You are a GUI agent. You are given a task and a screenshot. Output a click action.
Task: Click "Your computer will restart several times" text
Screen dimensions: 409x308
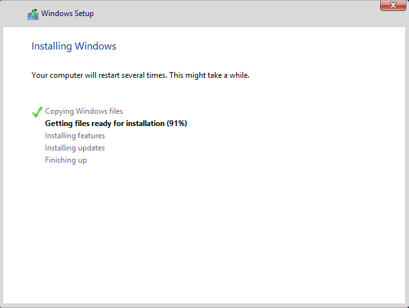click(96, 75)
